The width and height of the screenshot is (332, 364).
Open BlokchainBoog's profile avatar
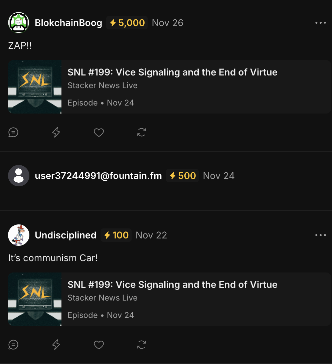tap(19, 23)
